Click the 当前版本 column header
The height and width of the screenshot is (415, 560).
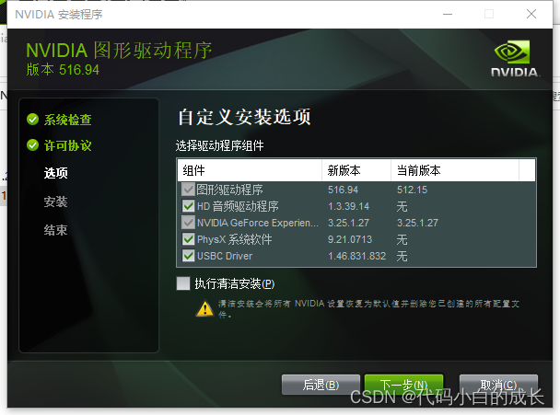[x=455, y=170]
